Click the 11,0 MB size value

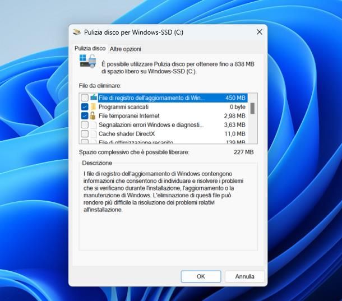(x=235, y=134)
